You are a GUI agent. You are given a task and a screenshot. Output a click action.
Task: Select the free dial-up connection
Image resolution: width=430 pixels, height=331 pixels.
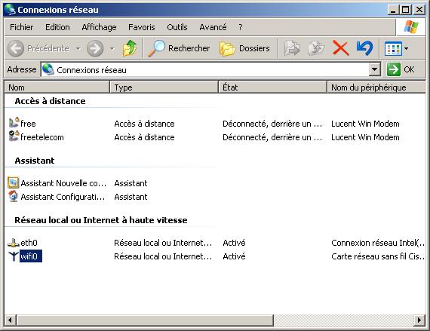(x=22, y=124)
